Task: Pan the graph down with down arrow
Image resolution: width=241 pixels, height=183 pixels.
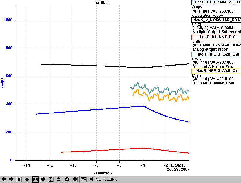Action: click(27, 179)
